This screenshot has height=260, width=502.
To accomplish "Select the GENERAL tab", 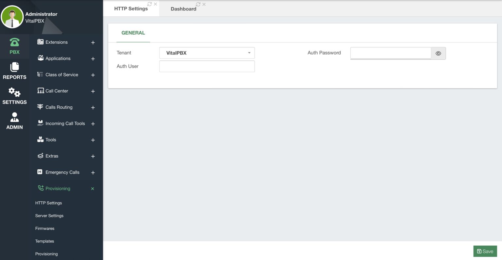I will (133, 33).
